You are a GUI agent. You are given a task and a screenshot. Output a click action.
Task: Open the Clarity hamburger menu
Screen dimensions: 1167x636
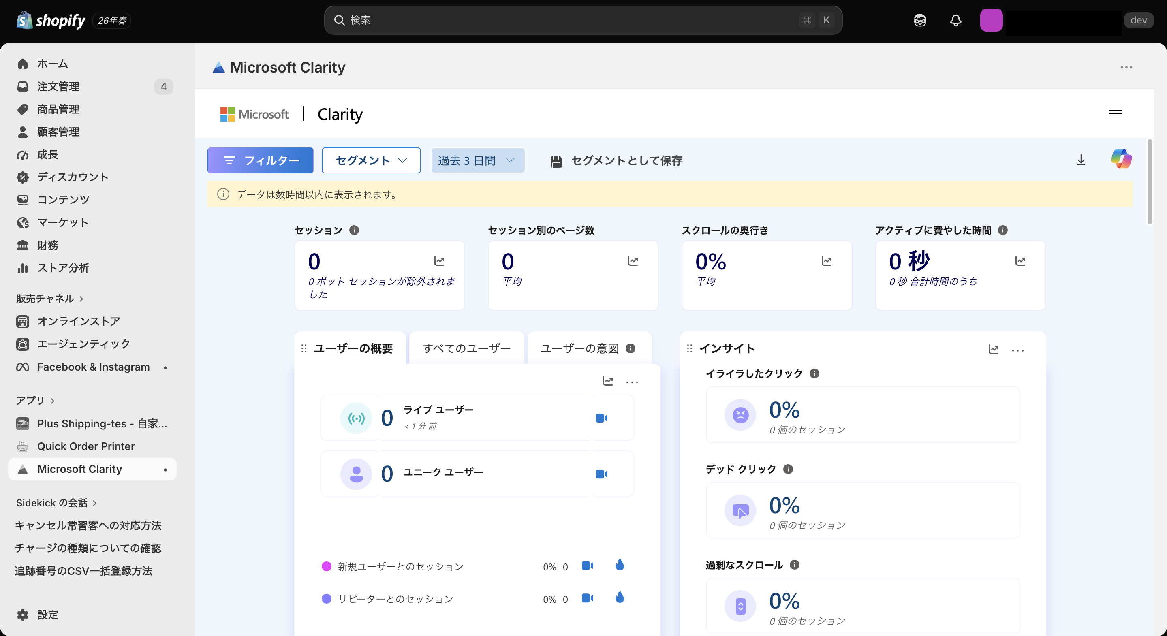1115,114
